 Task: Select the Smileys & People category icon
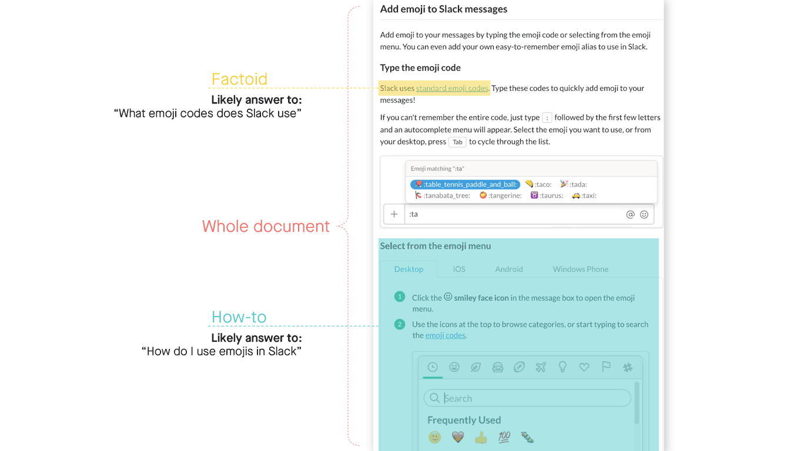click(x=454, y=367)
